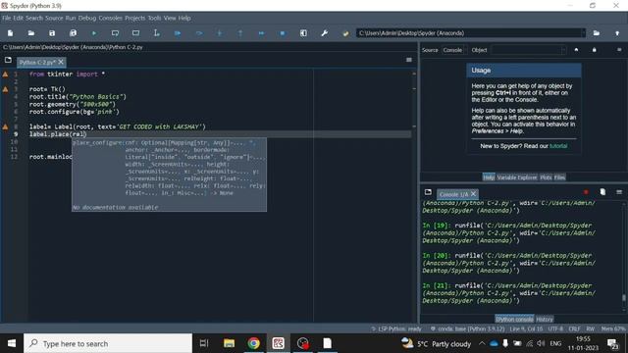Screen dimensions: 628x353
Task: Open the Debug menu
Action: point(87,18)
